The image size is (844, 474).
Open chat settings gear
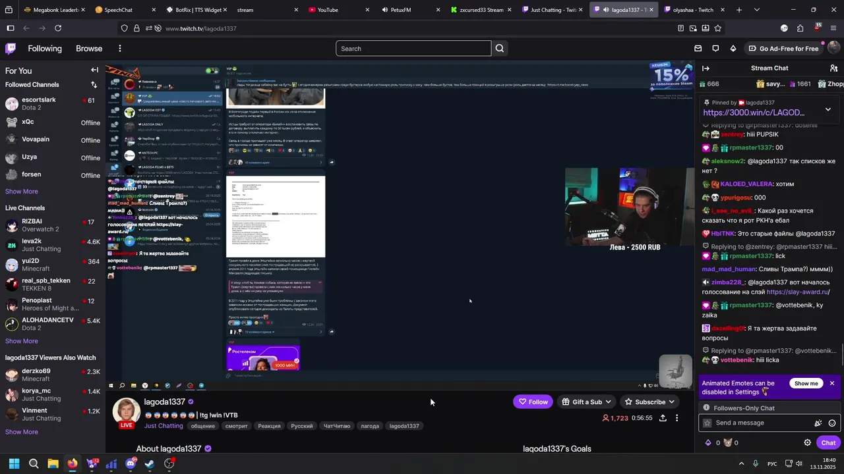click(807, 442)
